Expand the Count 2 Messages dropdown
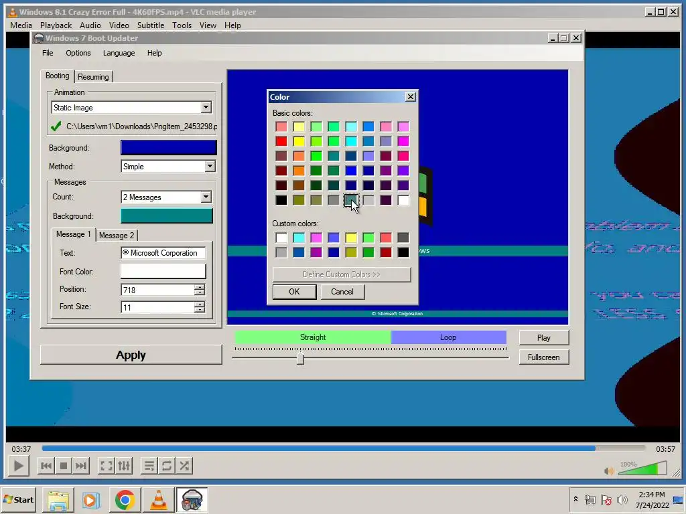Viewport: 686px width, 514px height. point(206,197)
